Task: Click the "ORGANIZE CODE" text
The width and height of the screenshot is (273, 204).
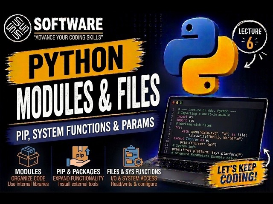Action: tap(28, 178)
